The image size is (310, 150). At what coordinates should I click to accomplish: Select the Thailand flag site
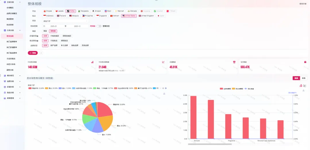(x=62, y=16)
